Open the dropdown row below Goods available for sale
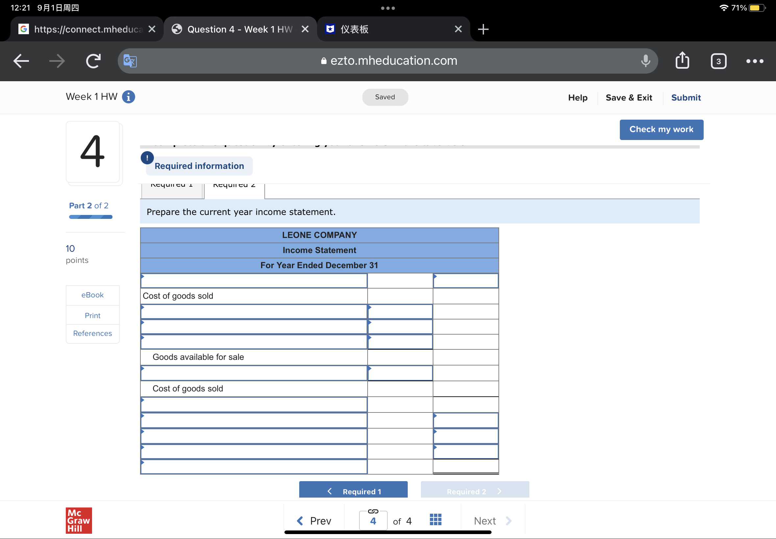The width and height of the screenshot is (776, 539). coord(254,373)
